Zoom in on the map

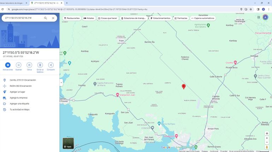[267, 138]
